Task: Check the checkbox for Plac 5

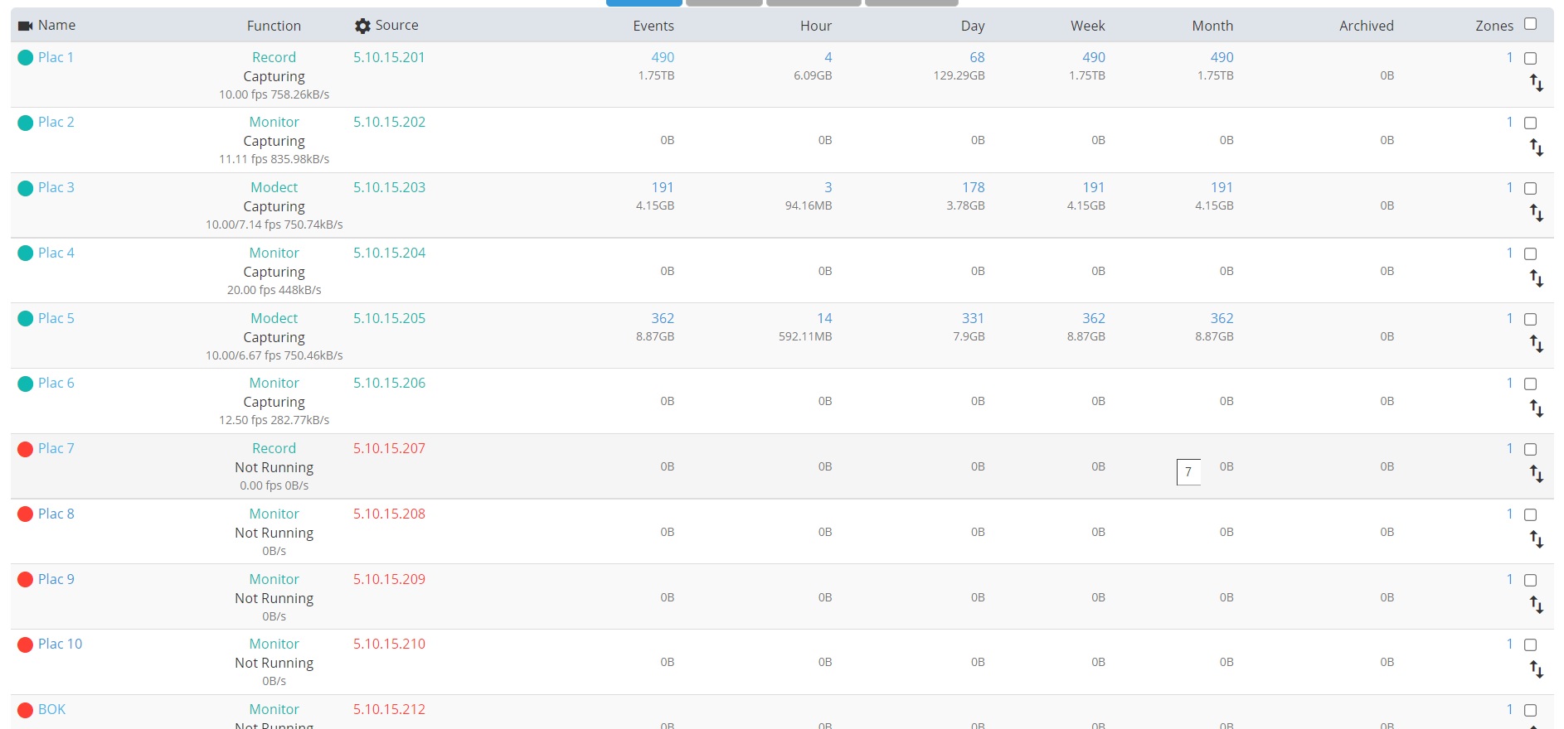Action: [1531, 320]
